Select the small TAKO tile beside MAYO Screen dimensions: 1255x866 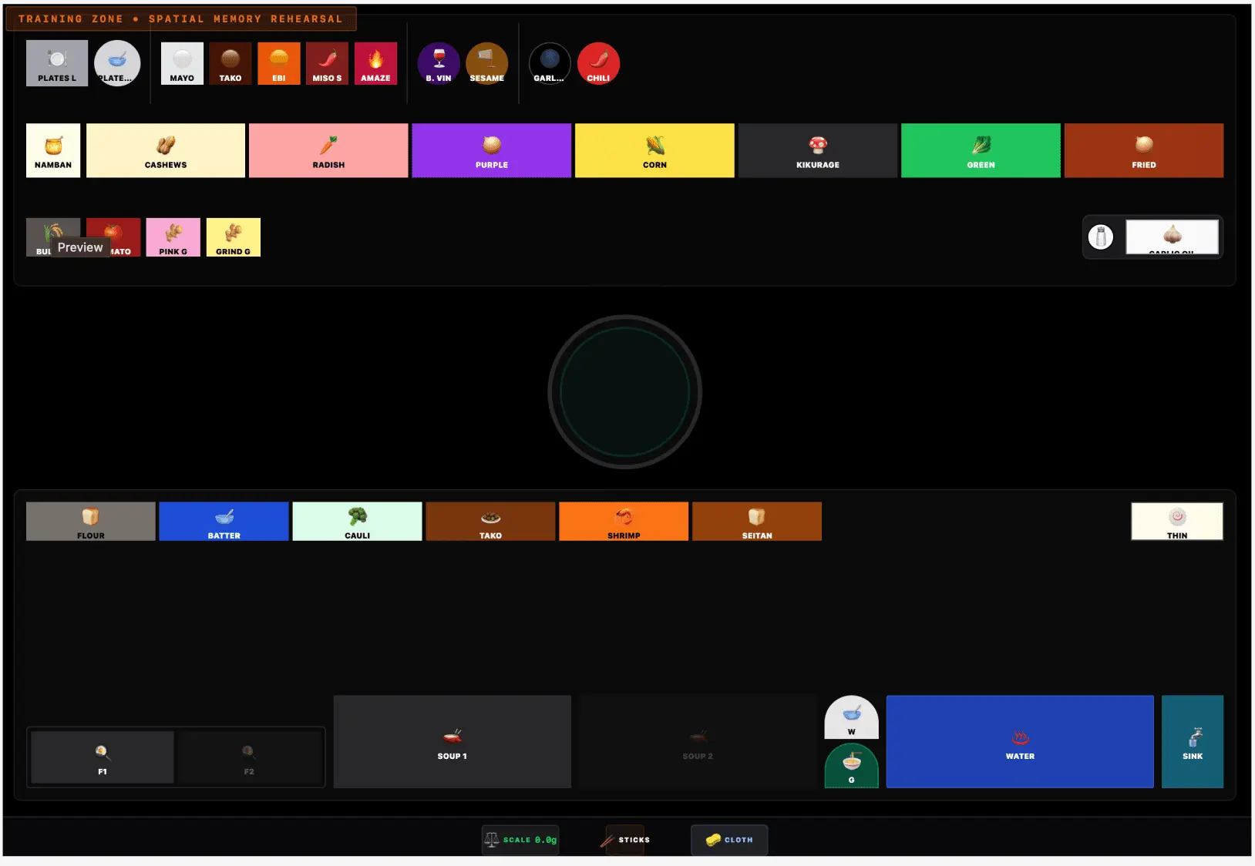[x=230, y=63]
